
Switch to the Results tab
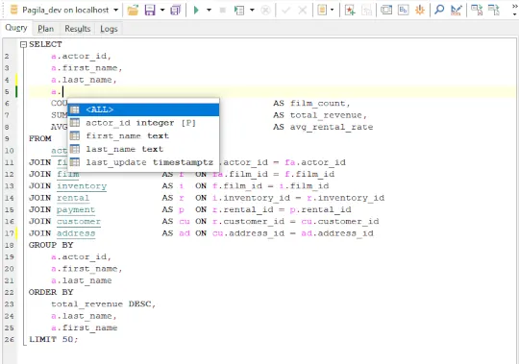78,29
